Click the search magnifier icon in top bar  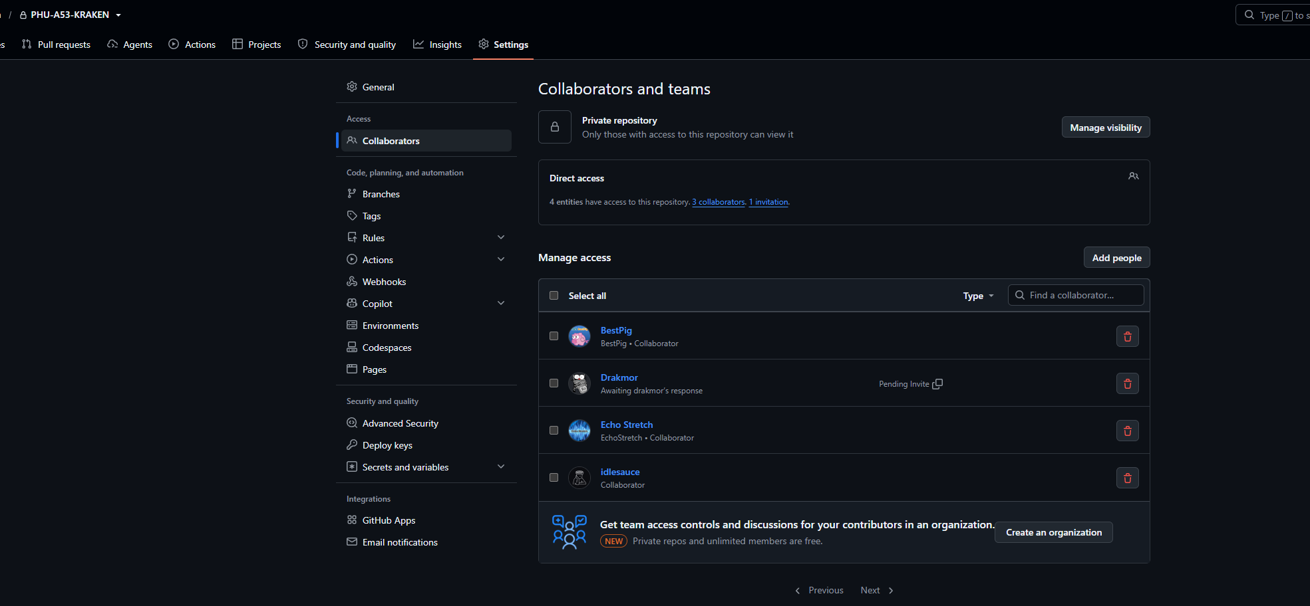pos(1249,15)
